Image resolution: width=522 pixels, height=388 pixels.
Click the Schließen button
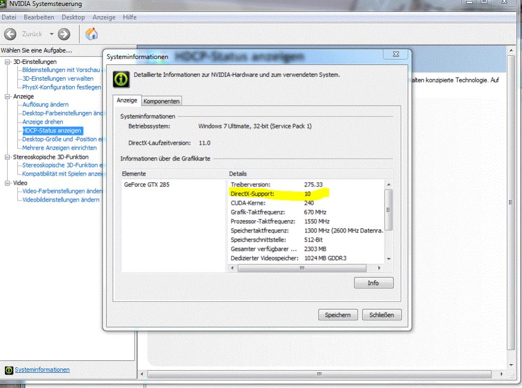point(382,315)
